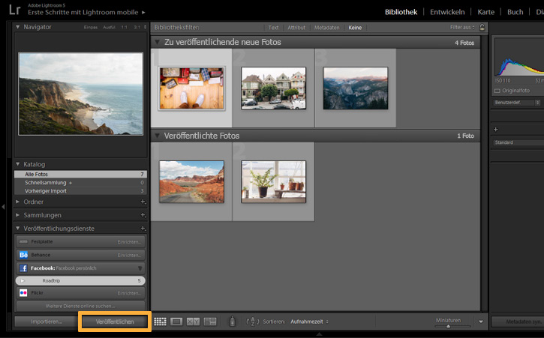Viewport: 544px width, 338px height.
Task: Open Navigator zoom ratio dropdown arrows
Action: [145, 27]
